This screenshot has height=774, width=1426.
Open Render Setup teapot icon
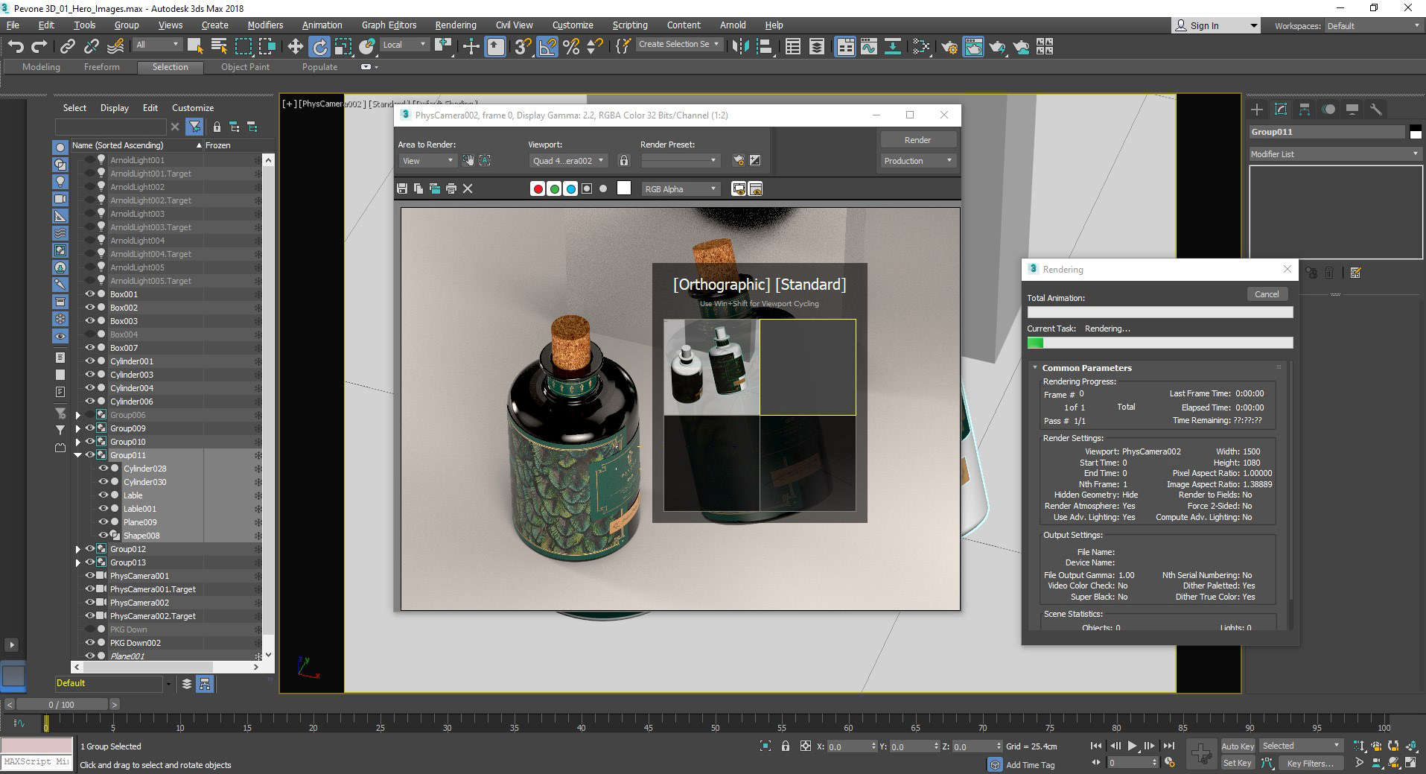click(949, 46)
